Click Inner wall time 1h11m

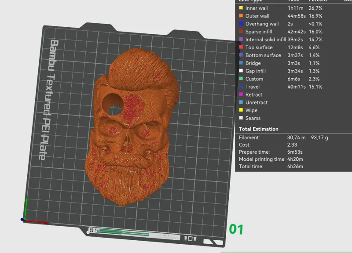[295, 8]
